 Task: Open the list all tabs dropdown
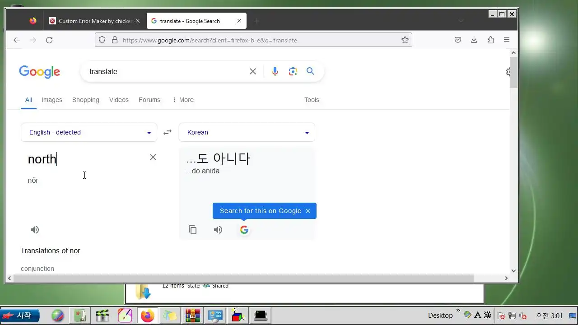(x=461, y=21)
